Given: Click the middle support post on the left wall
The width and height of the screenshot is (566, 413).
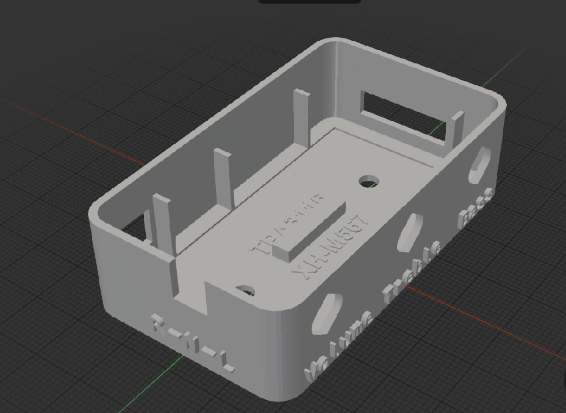Looking at the screenshot, I should (x=223, y=179).
